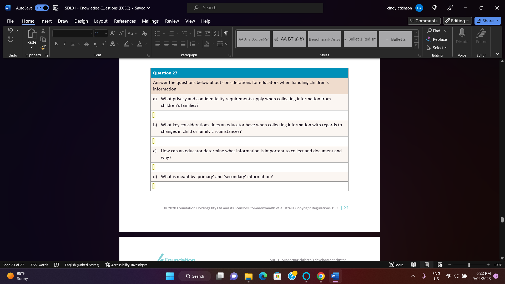The height and width of the screenshot is (284, 505).
Task: Select the Sort icon in Paragraph group
Action: click(216, 33)
